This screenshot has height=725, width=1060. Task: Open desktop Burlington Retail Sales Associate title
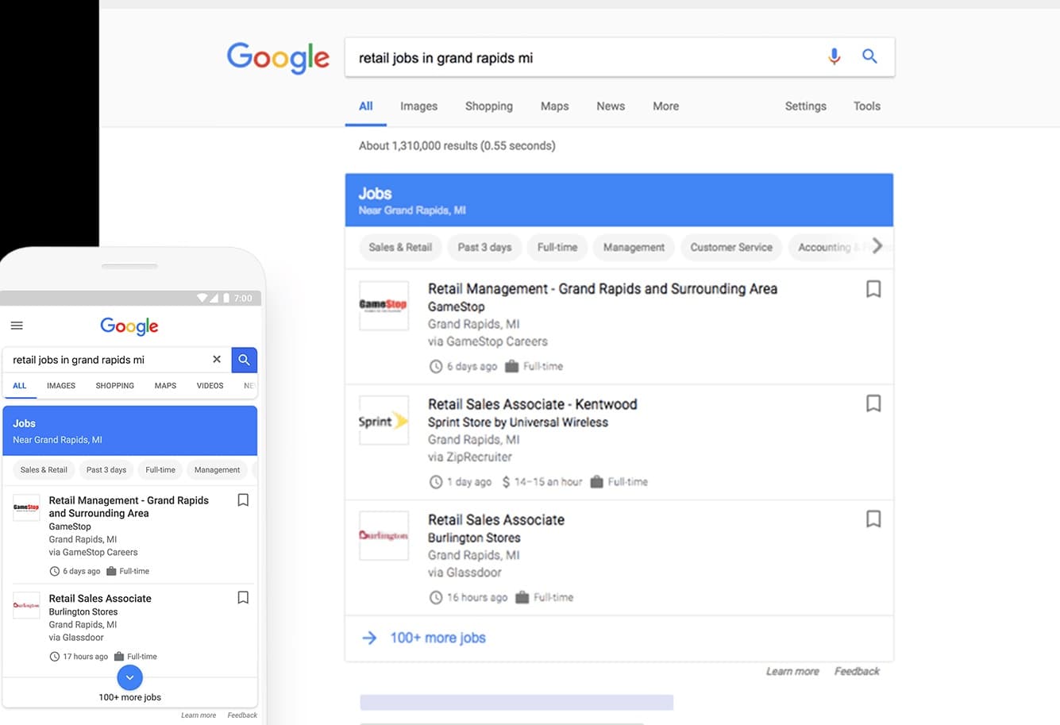coord(496,520)
